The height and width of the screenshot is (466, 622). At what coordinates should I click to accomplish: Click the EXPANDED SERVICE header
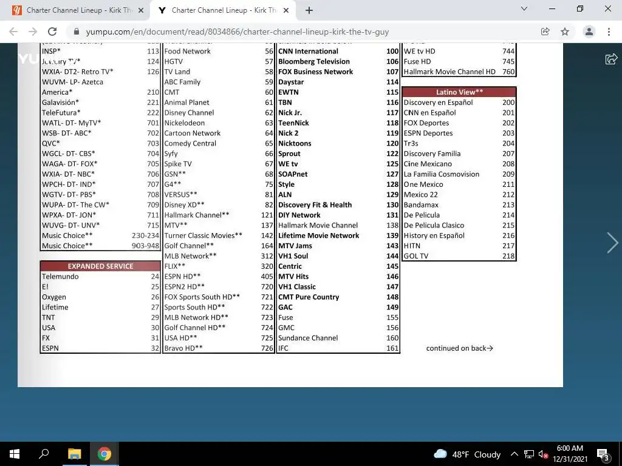[100, 266]
